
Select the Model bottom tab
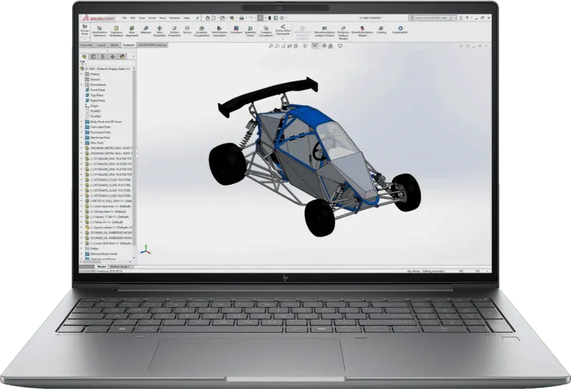tap(101, 267)
